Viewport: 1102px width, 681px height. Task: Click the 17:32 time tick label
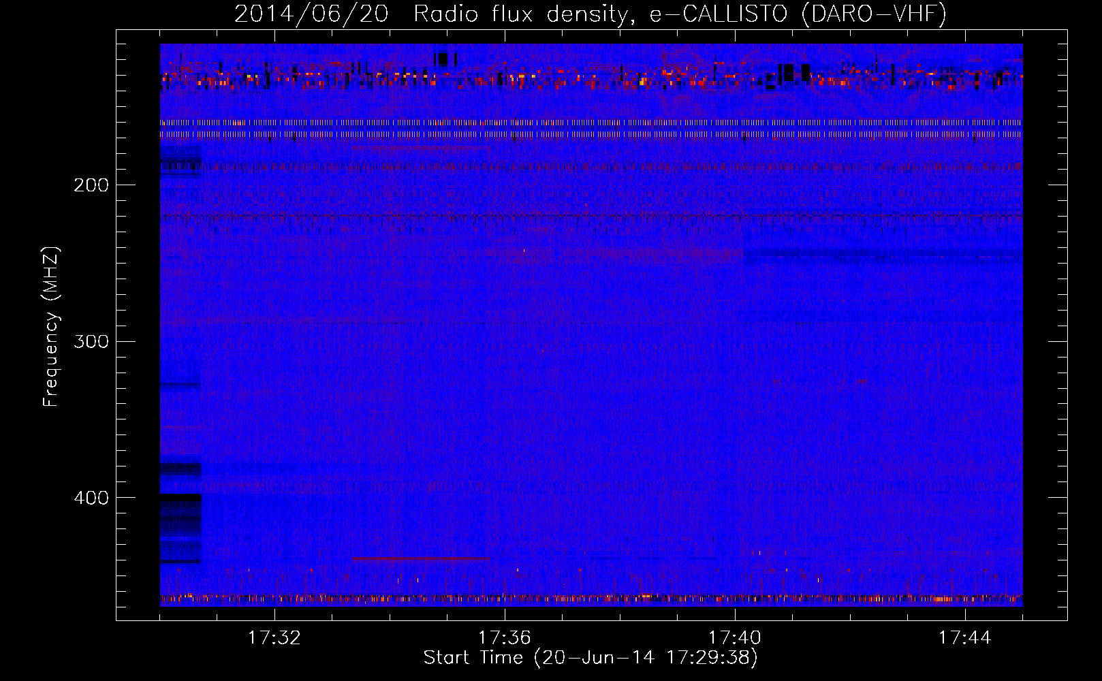coord(274,638)
